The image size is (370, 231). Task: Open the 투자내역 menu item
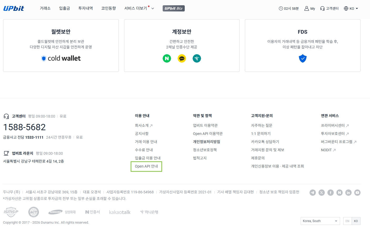click(85, 8)
